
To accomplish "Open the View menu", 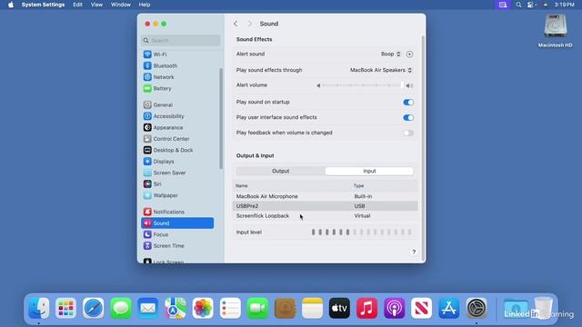I will click(x=96, y=5).
